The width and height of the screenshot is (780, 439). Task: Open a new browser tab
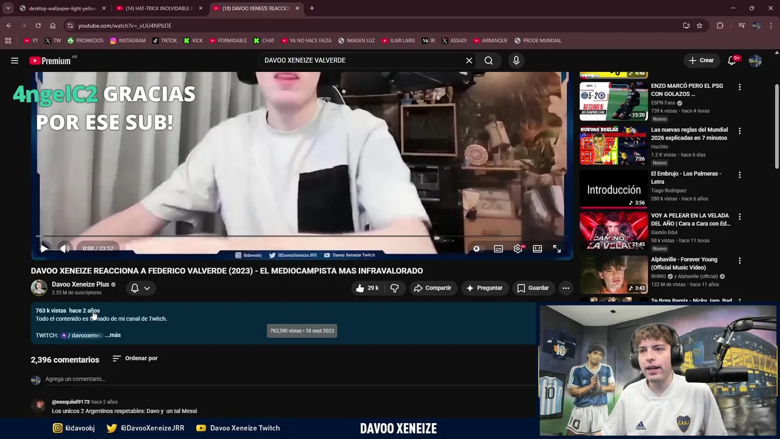(x=312, y=9)
